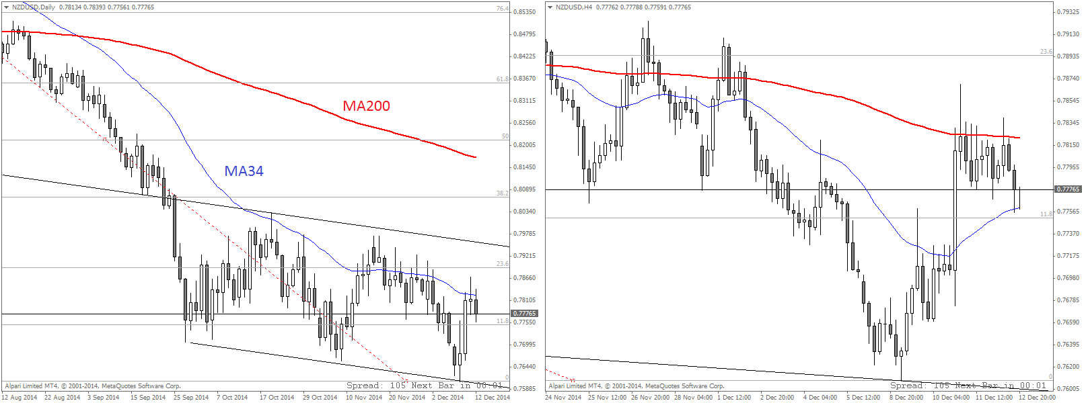Image resolution: width=1088 pixels, height=403 pixels.
Task: Click price 0.76440 on Daily price axis
Action: (x=525, y=367)
